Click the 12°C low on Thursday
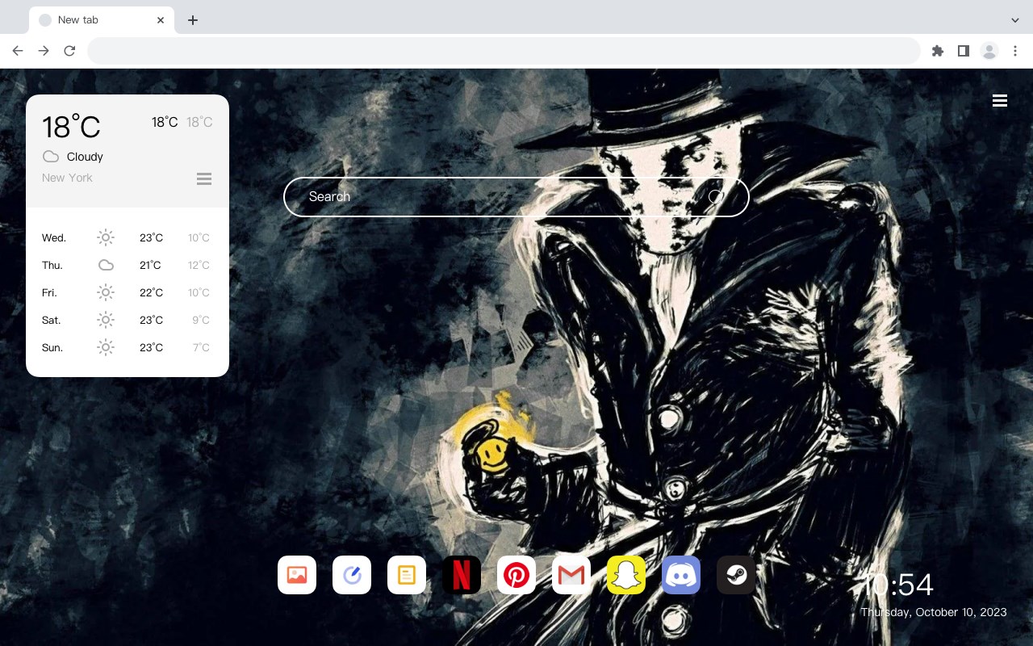 (x=199, y=265)
